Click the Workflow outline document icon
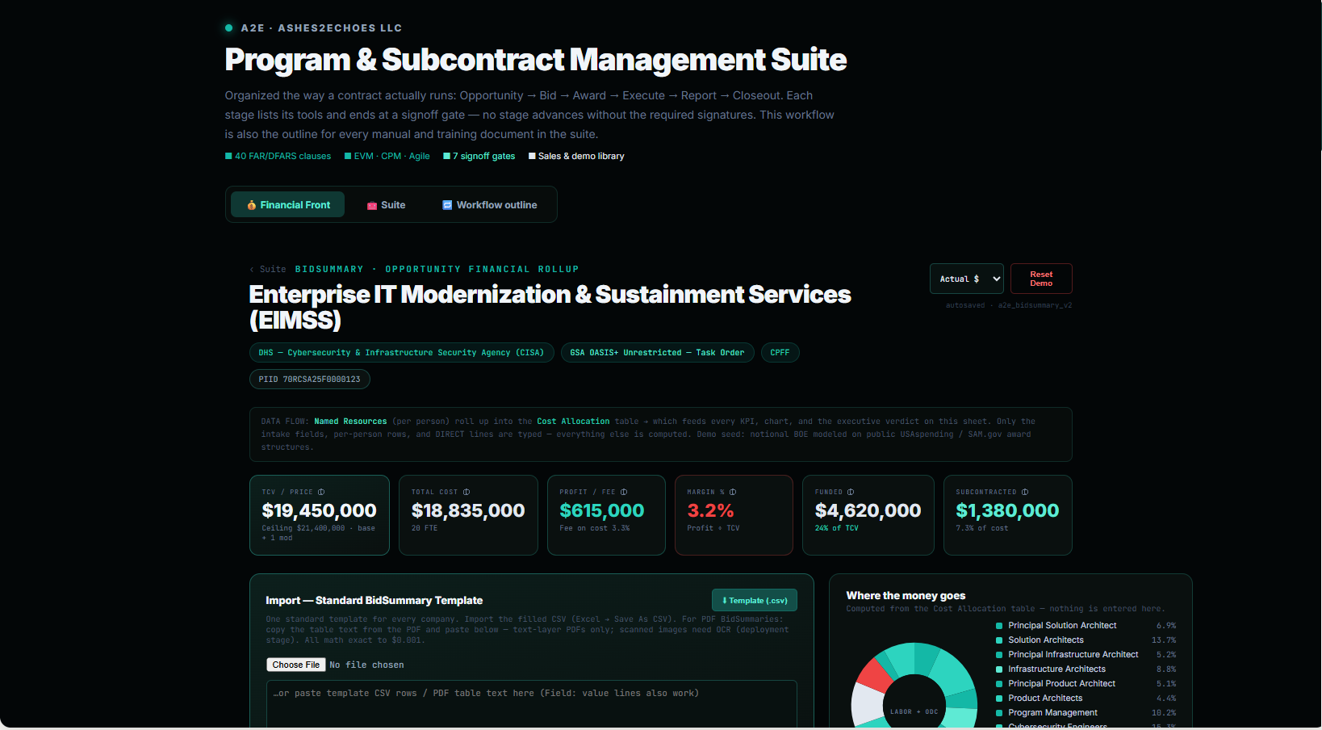The width and height of the screenshot is (1322, 730). [447, 205]
